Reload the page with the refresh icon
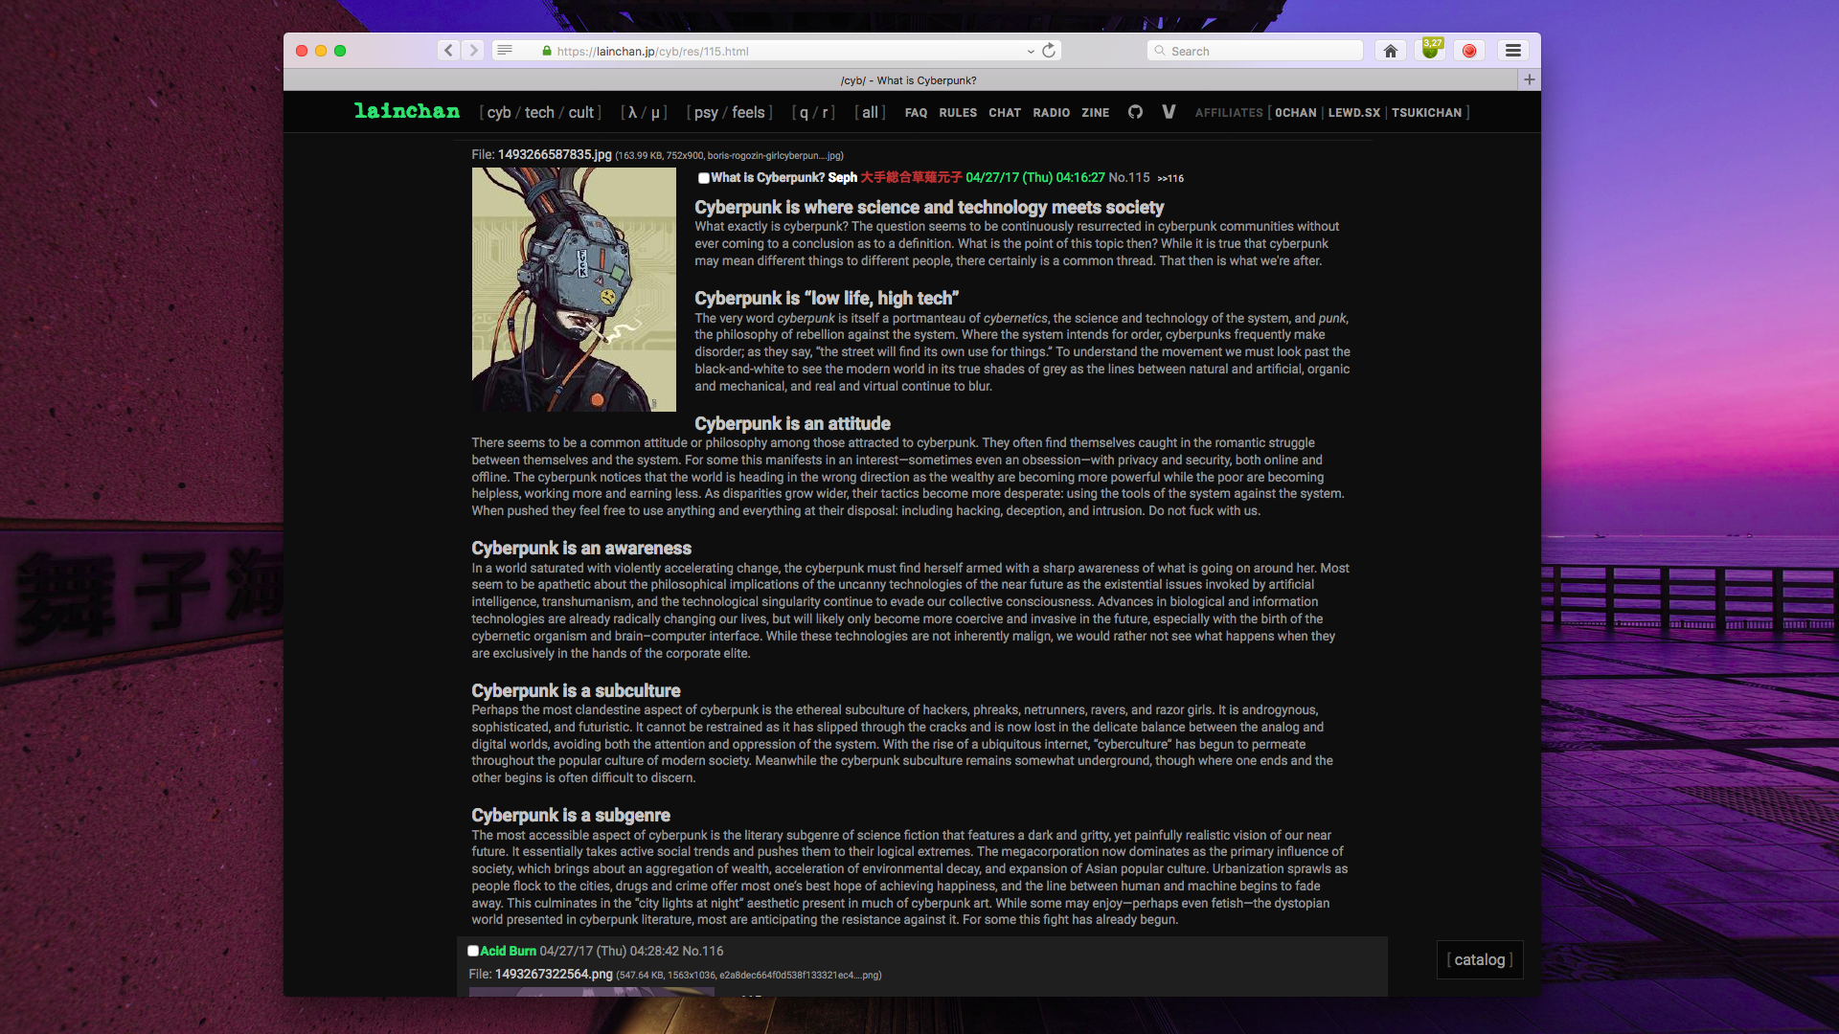The width and height of the screenshot is (1839, 1034). pyautogui.click(x=1049, y=51)
